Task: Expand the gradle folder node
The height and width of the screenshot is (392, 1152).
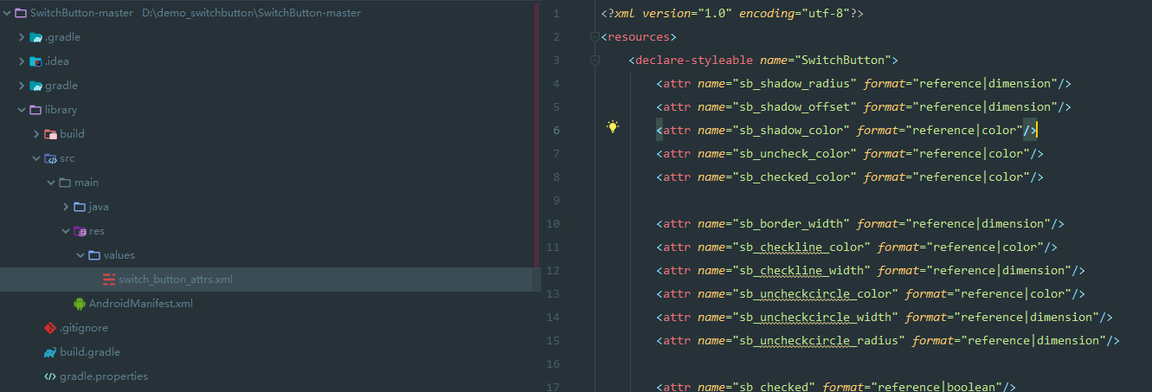Action: click(x=22, y=86)
